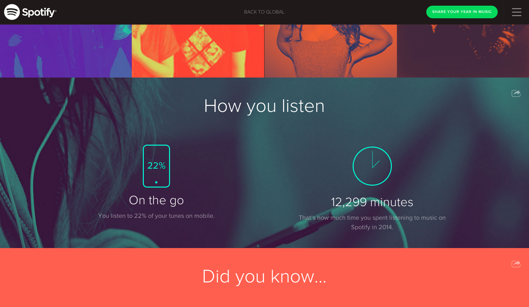The width and height of the screenshot is (529, 307).
Task: Click the 22% on mobile description text
Action: 156,216
